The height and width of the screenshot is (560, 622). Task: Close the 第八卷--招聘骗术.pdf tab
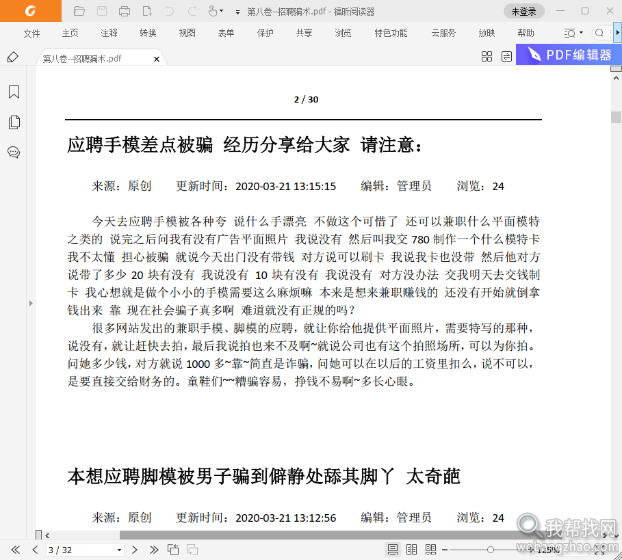coord(157,59)
